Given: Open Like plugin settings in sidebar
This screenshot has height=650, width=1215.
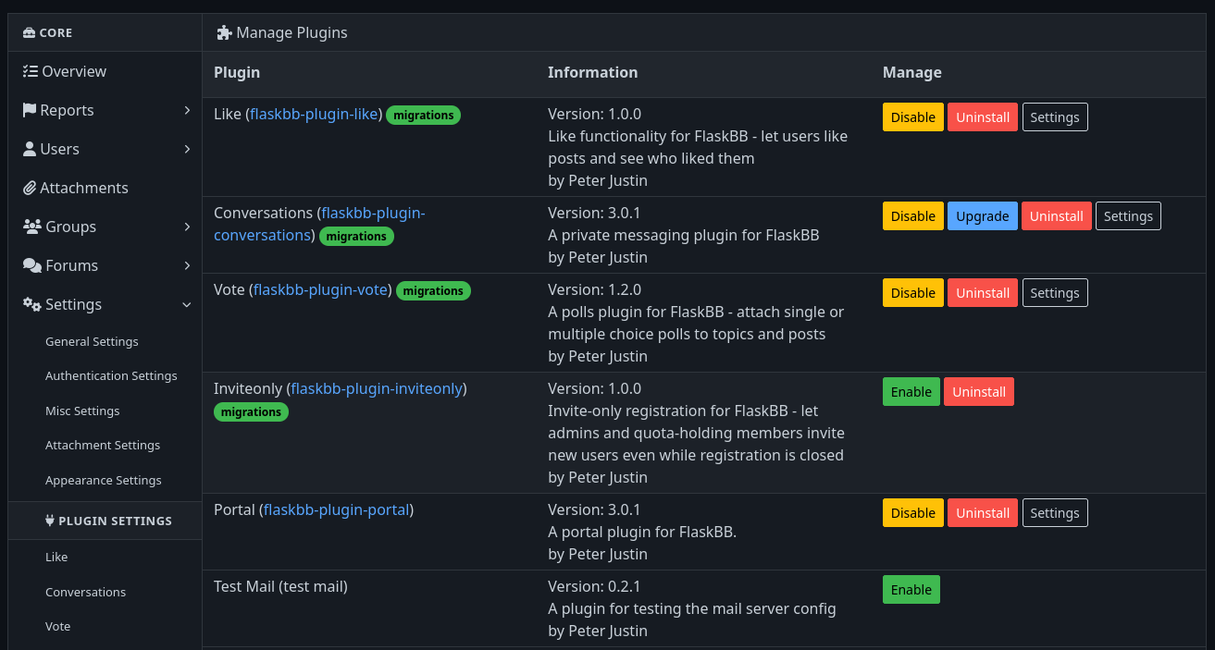Looking at the screenshot, I should (x=56, y=557).
